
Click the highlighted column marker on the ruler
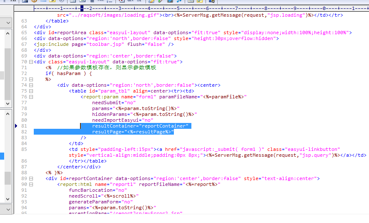tap(83, 8)
